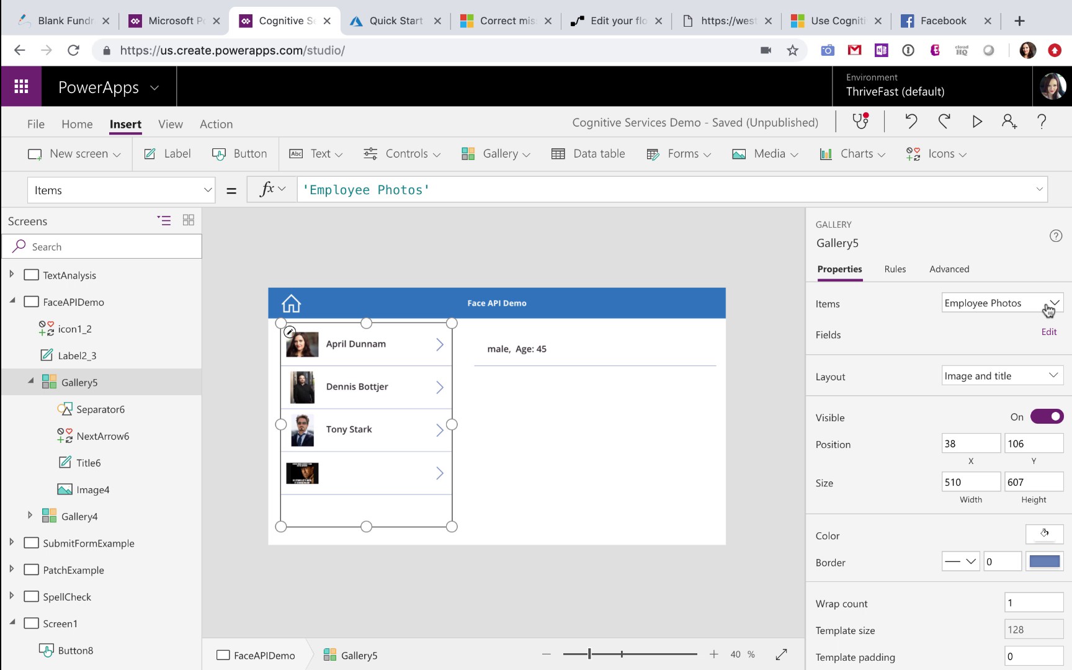Screen dimensions: 1072x670
Task: Open Gmail extension icon in browser
Action: (854, 50)
